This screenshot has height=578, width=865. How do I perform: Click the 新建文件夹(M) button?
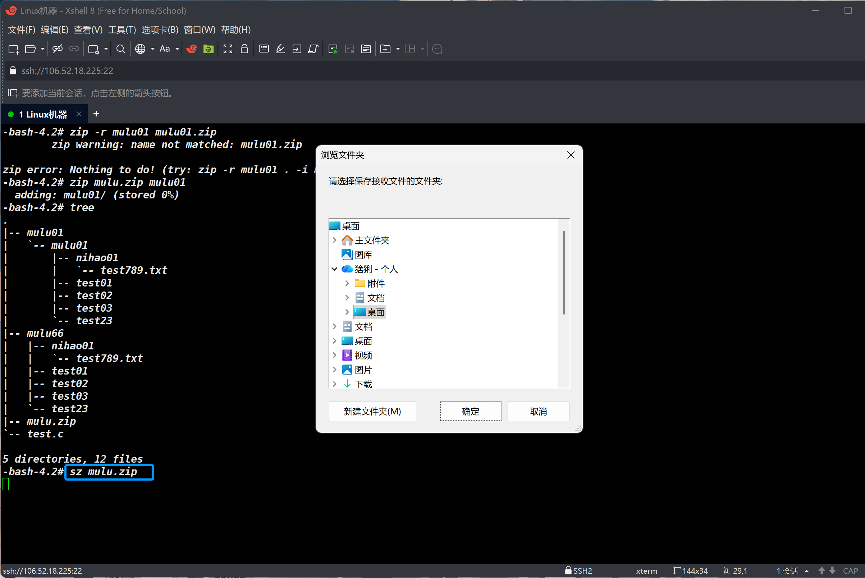point(372,411)
